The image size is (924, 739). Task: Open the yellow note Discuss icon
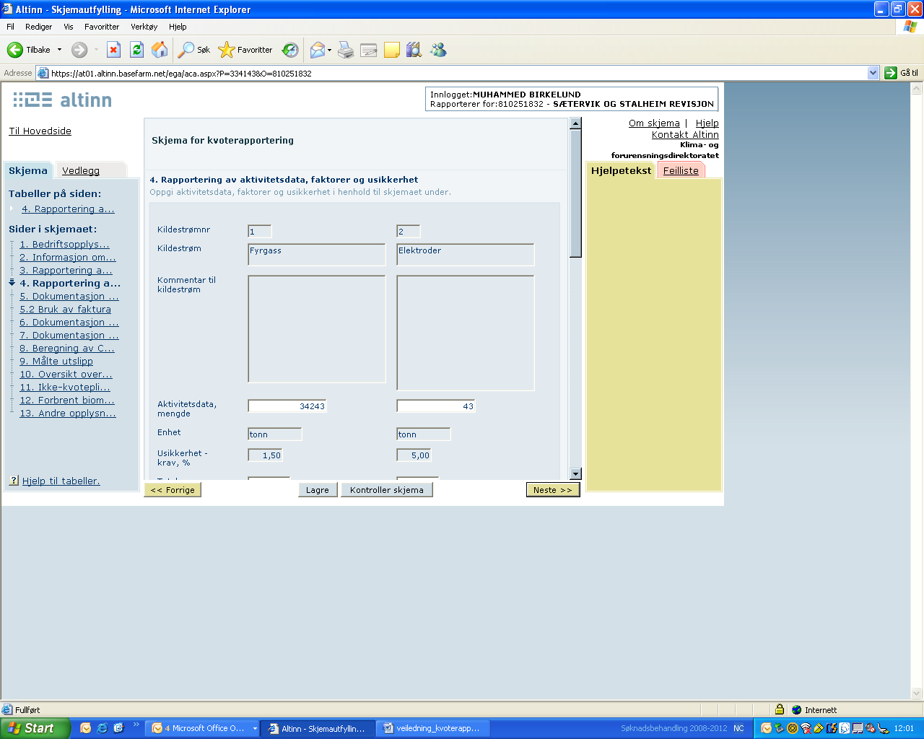[x=392, y=50]
